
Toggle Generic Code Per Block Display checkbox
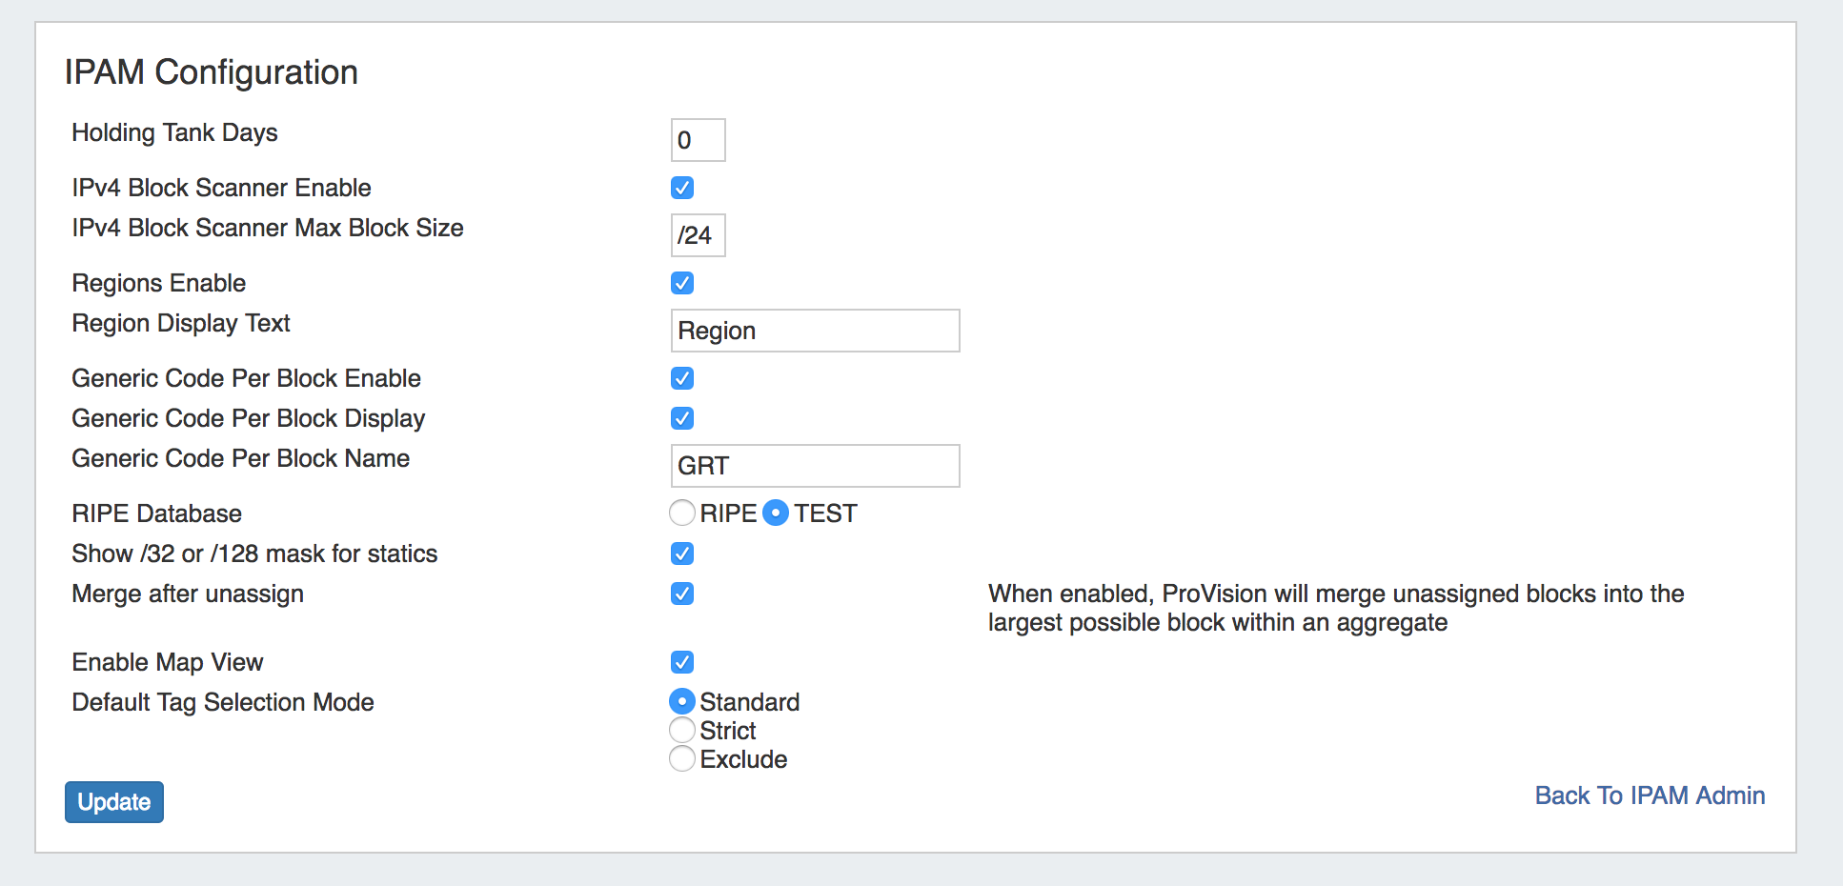coord(682,418)
